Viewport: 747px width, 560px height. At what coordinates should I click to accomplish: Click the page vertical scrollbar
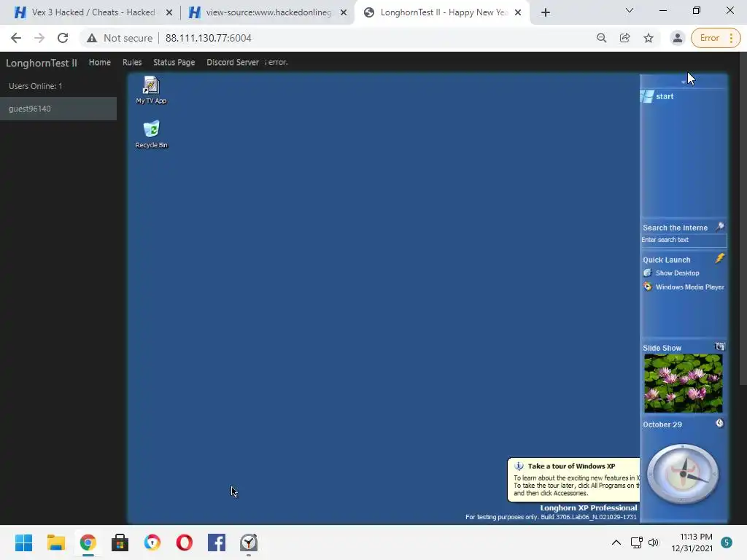coord(743,219)
